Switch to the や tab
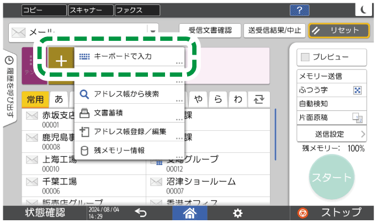The width and height of the screenshot is (377, 223). (199, 99)
